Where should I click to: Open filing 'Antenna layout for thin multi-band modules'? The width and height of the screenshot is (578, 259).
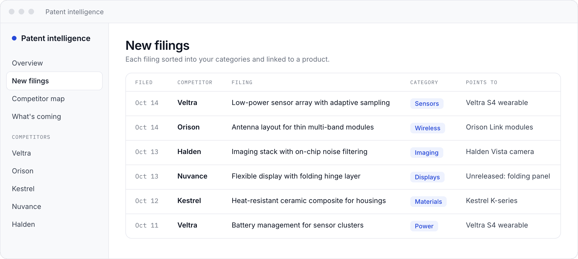tap(303, 127)
